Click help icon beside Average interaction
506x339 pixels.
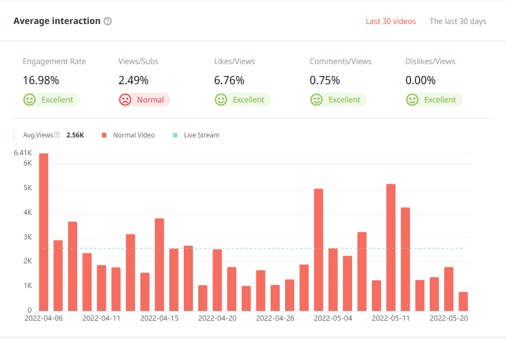[x=108, y=21]
